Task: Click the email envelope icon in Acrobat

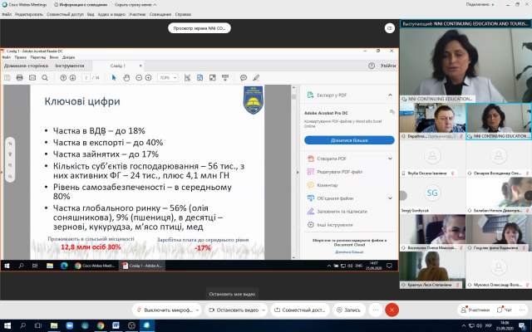Action: click(32, 78)
